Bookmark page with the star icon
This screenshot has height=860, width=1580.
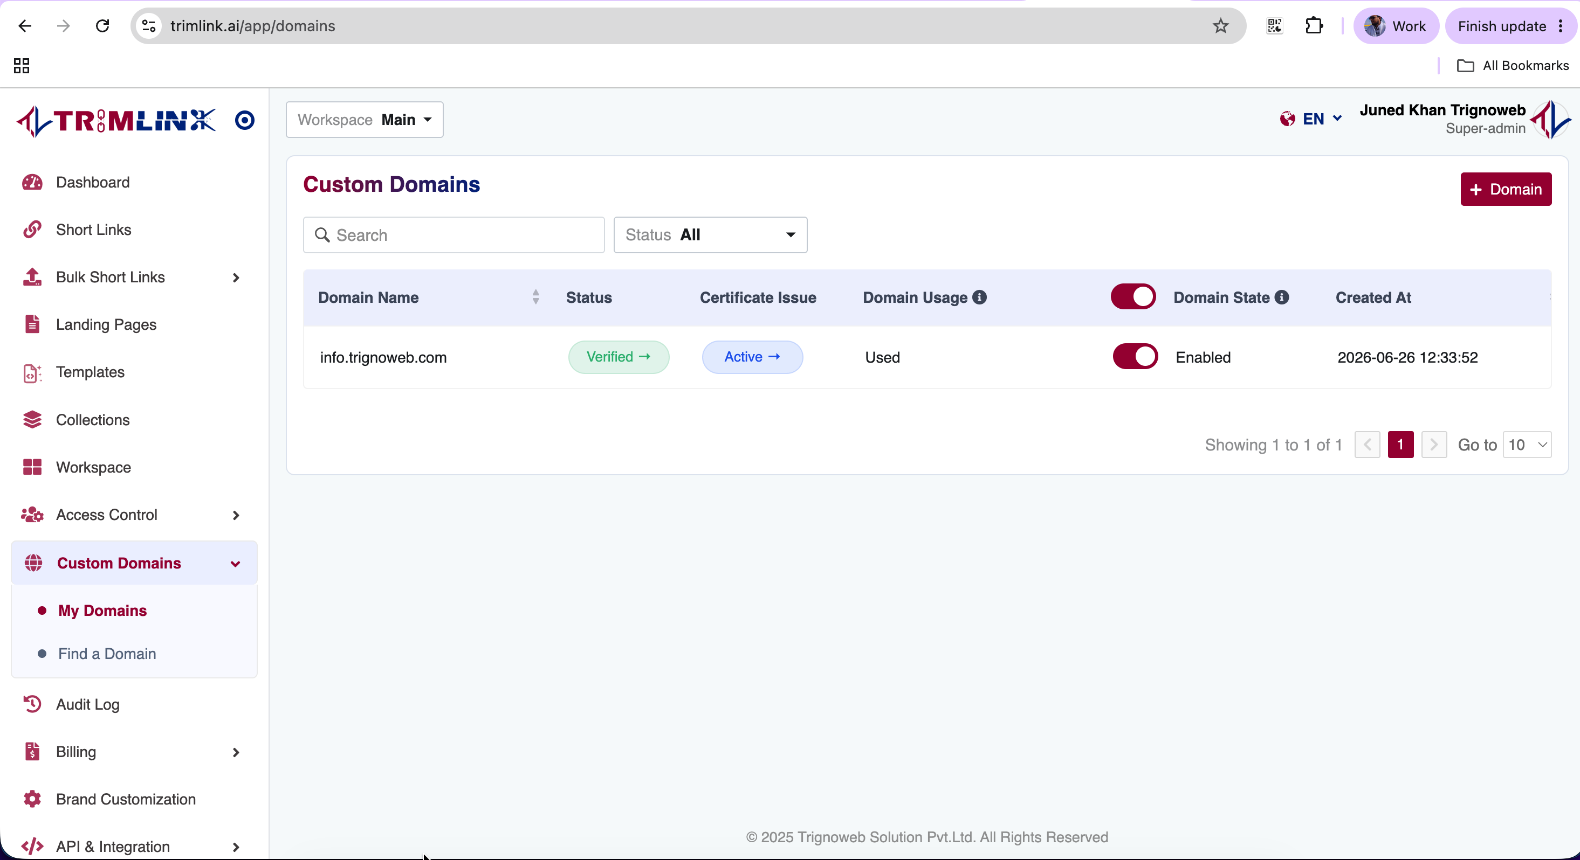point(1220,26)
